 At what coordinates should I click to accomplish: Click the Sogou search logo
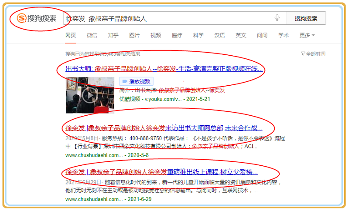[x=37, y=18]
